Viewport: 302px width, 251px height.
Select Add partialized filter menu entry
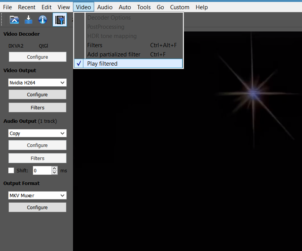(x=128, y=54)
